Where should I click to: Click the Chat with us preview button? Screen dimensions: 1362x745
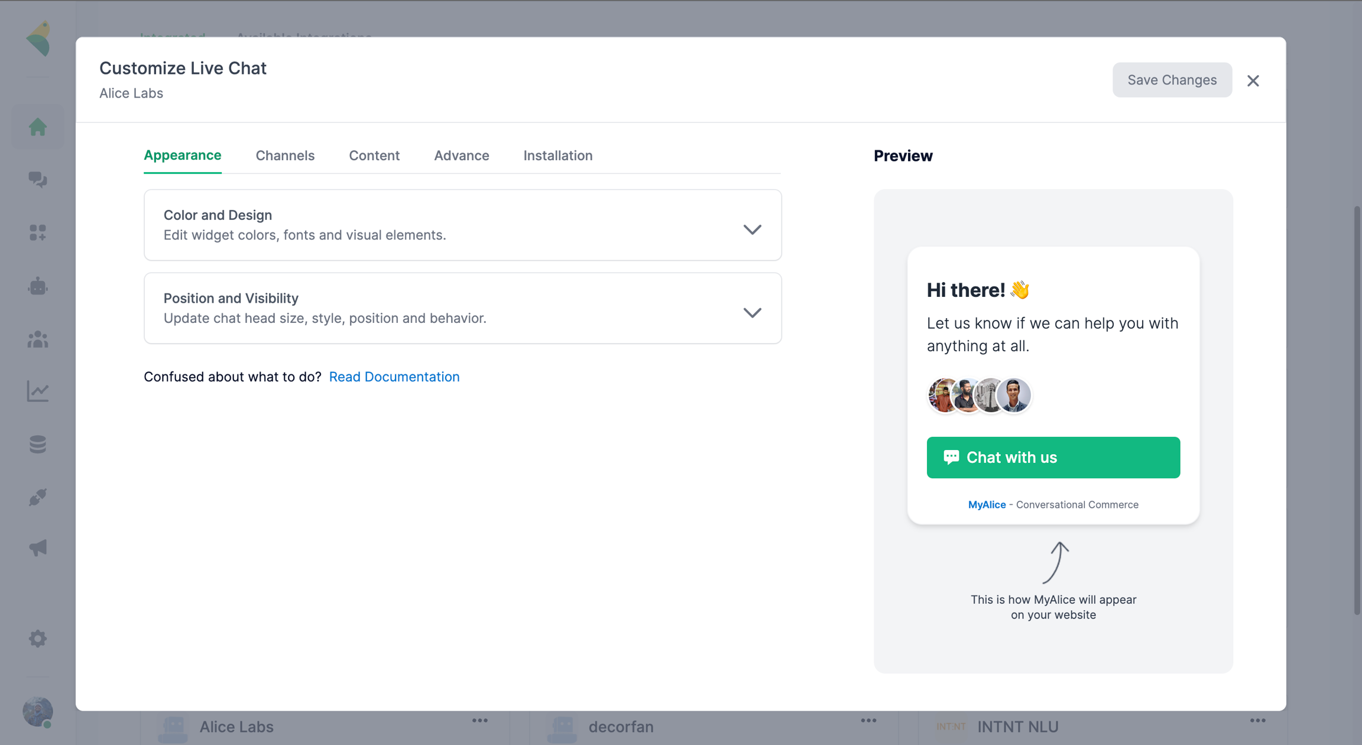(x=1053, y=457)
